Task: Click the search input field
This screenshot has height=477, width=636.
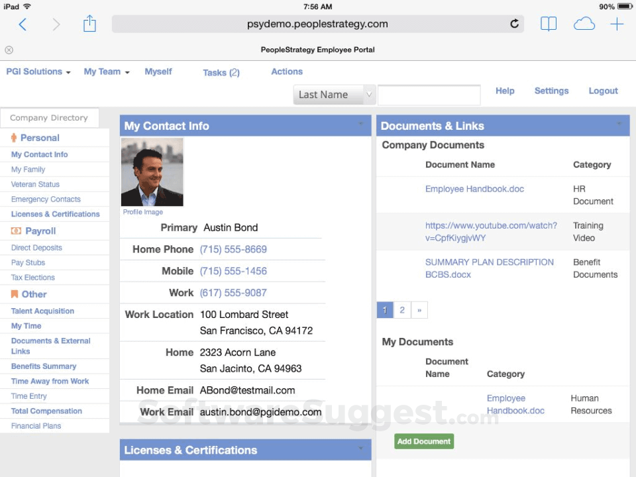Action: [429, 95]
